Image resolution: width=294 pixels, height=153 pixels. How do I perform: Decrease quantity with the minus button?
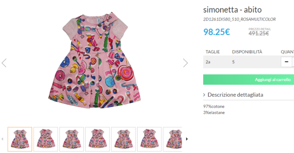(x=286, y=62)
